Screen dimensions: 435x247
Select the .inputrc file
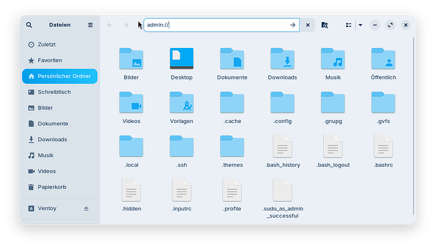tap(182, 190)
